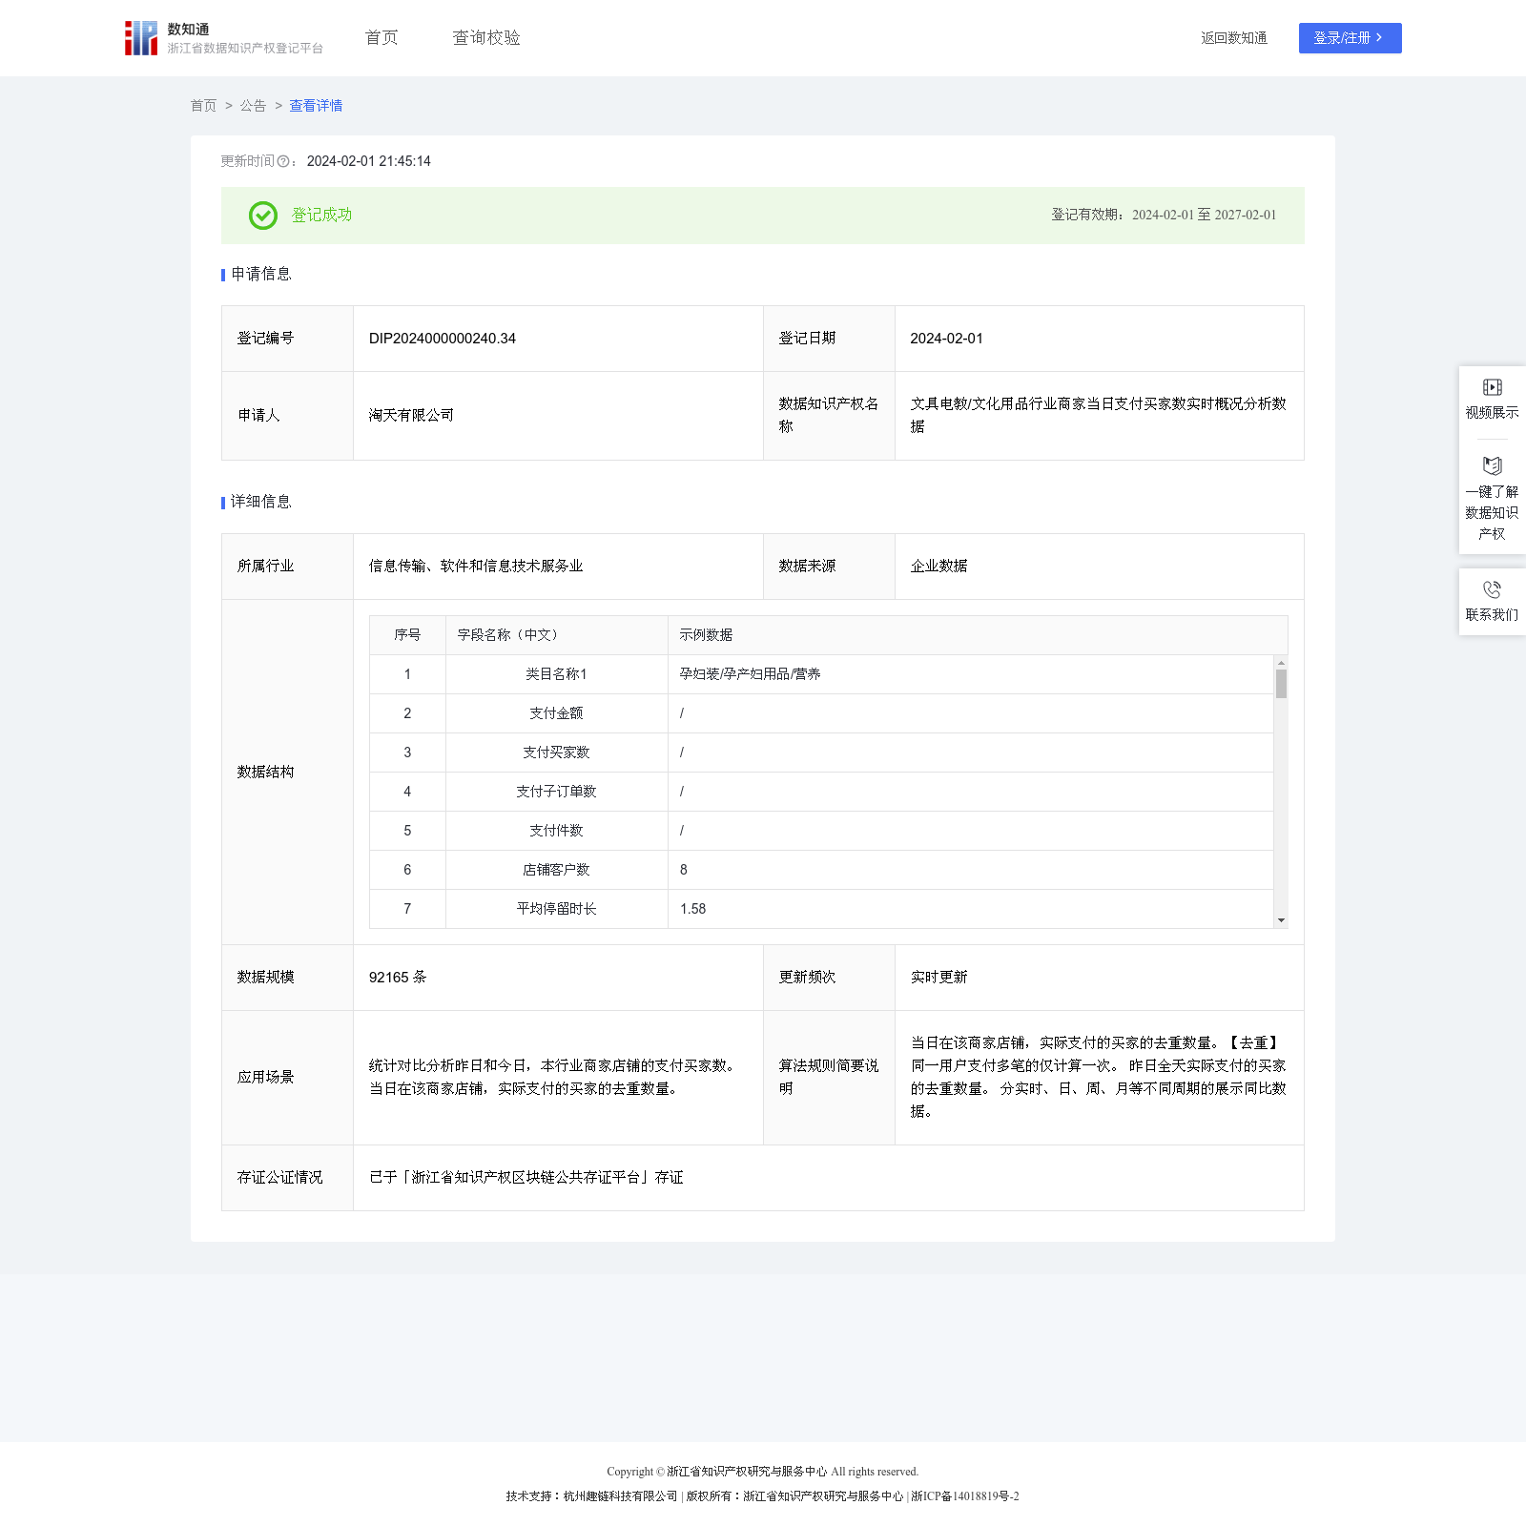The image size is (1526, 1526).
Task: Go to 首页 in the breadcrumb
Action: pos(203,106)
